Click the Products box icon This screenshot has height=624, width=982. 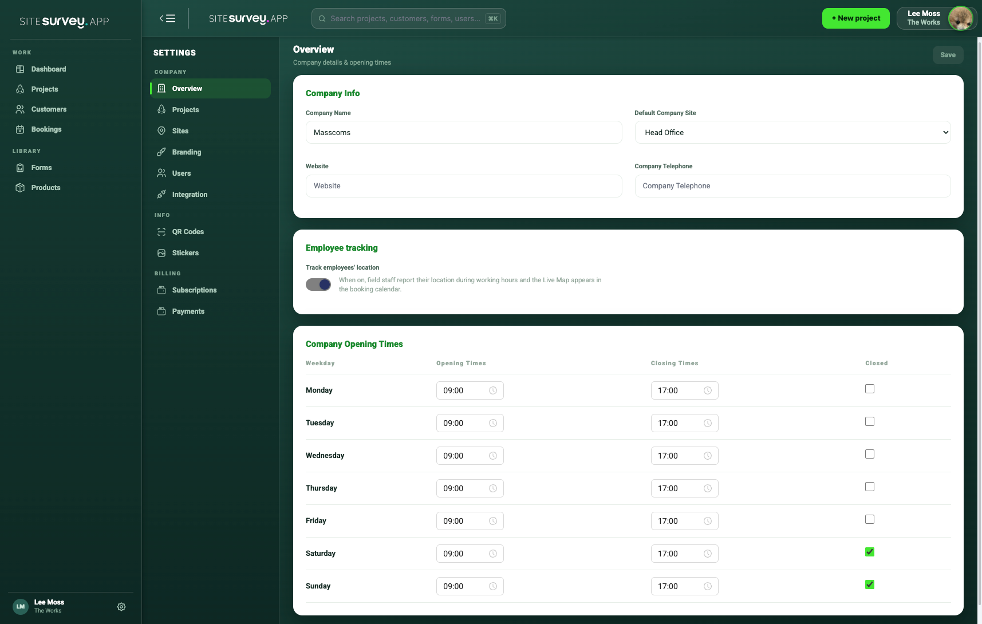(x=20, y=188)
